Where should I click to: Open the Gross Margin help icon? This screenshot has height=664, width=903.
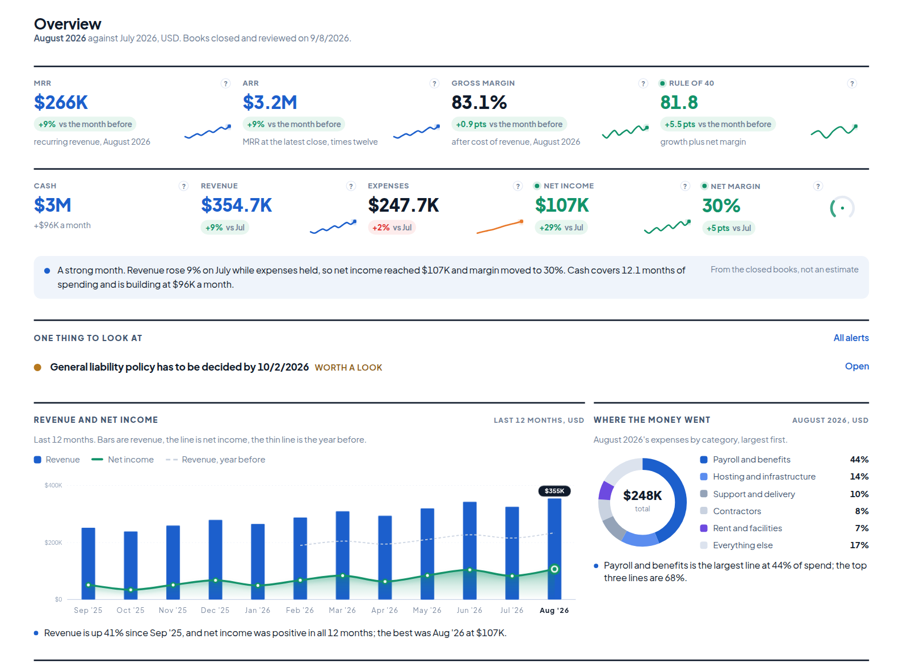(643, 83)
